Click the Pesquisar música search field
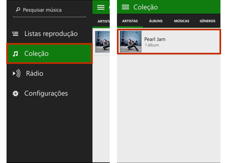Image resolution: width=227 pixels, height=163 pixels. click(50, 10)
